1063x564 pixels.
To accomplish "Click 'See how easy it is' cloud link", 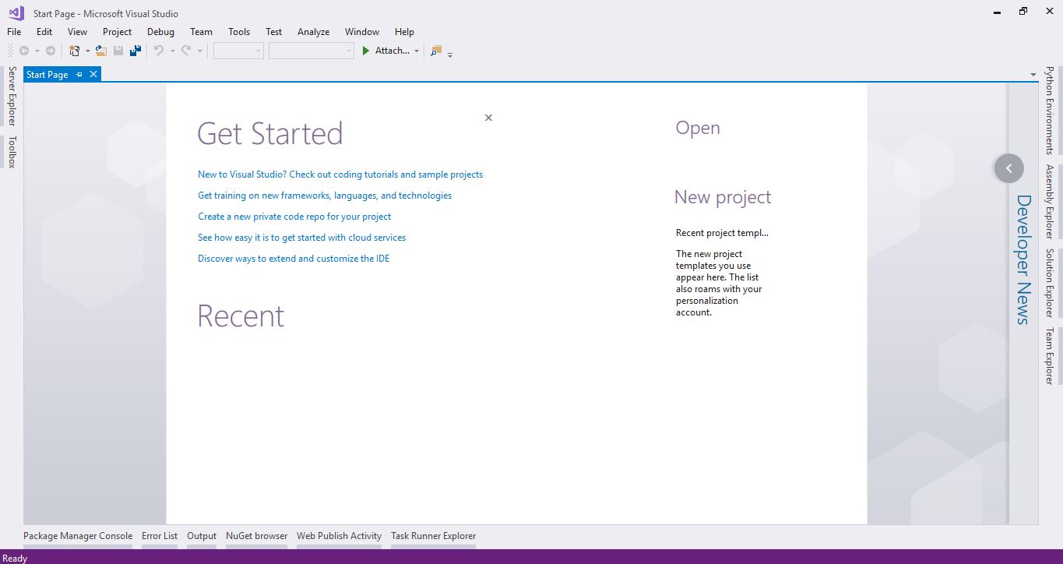I will [x=301, y=238].
